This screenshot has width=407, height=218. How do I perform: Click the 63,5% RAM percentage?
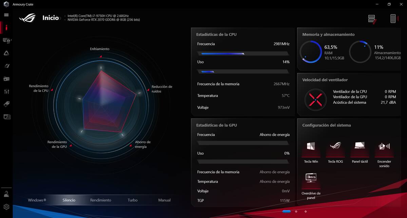point(331,47)
